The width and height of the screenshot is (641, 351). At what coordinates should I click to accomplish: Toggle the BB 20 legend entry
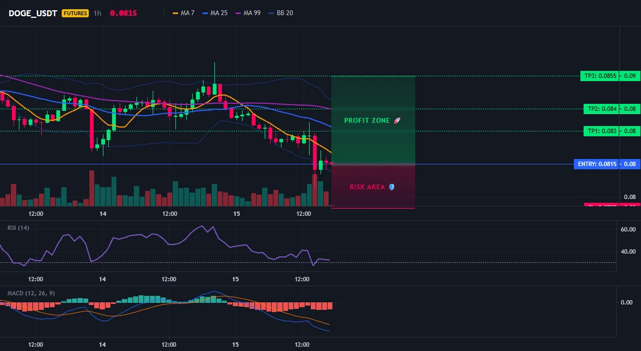click(x=281, y=13)
